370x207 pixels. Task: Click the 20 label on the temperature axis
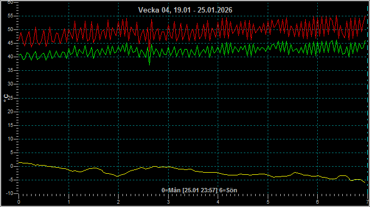pos(10,112)
